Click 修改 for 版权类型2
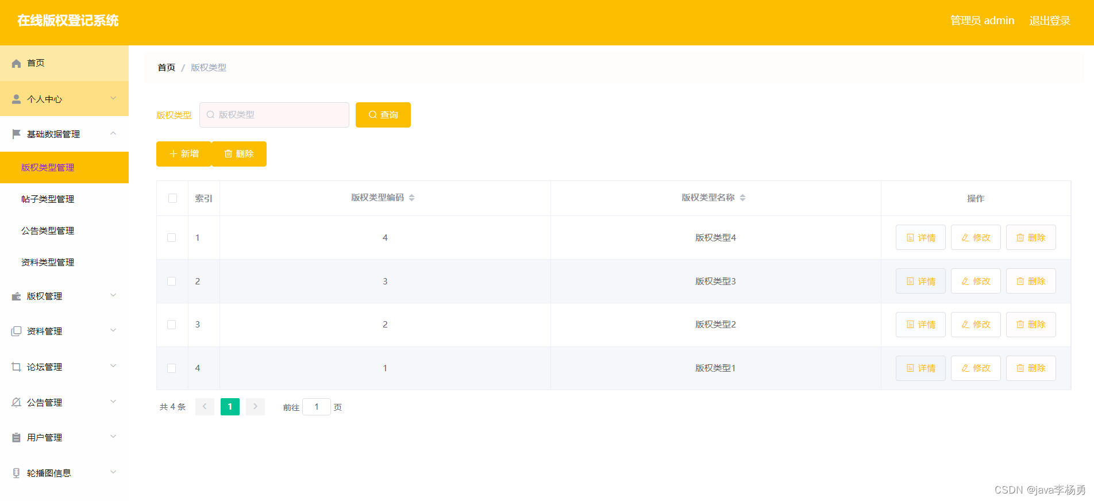 pyautogui.click(x=976, y=325)
